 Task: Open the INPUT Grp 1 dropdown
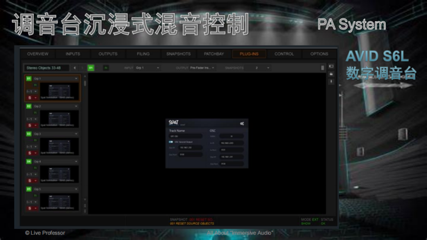coord(148,68)
